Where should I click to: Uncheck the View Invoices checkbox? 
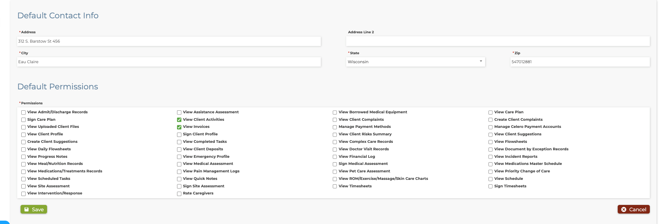click(x=179, y=127)
